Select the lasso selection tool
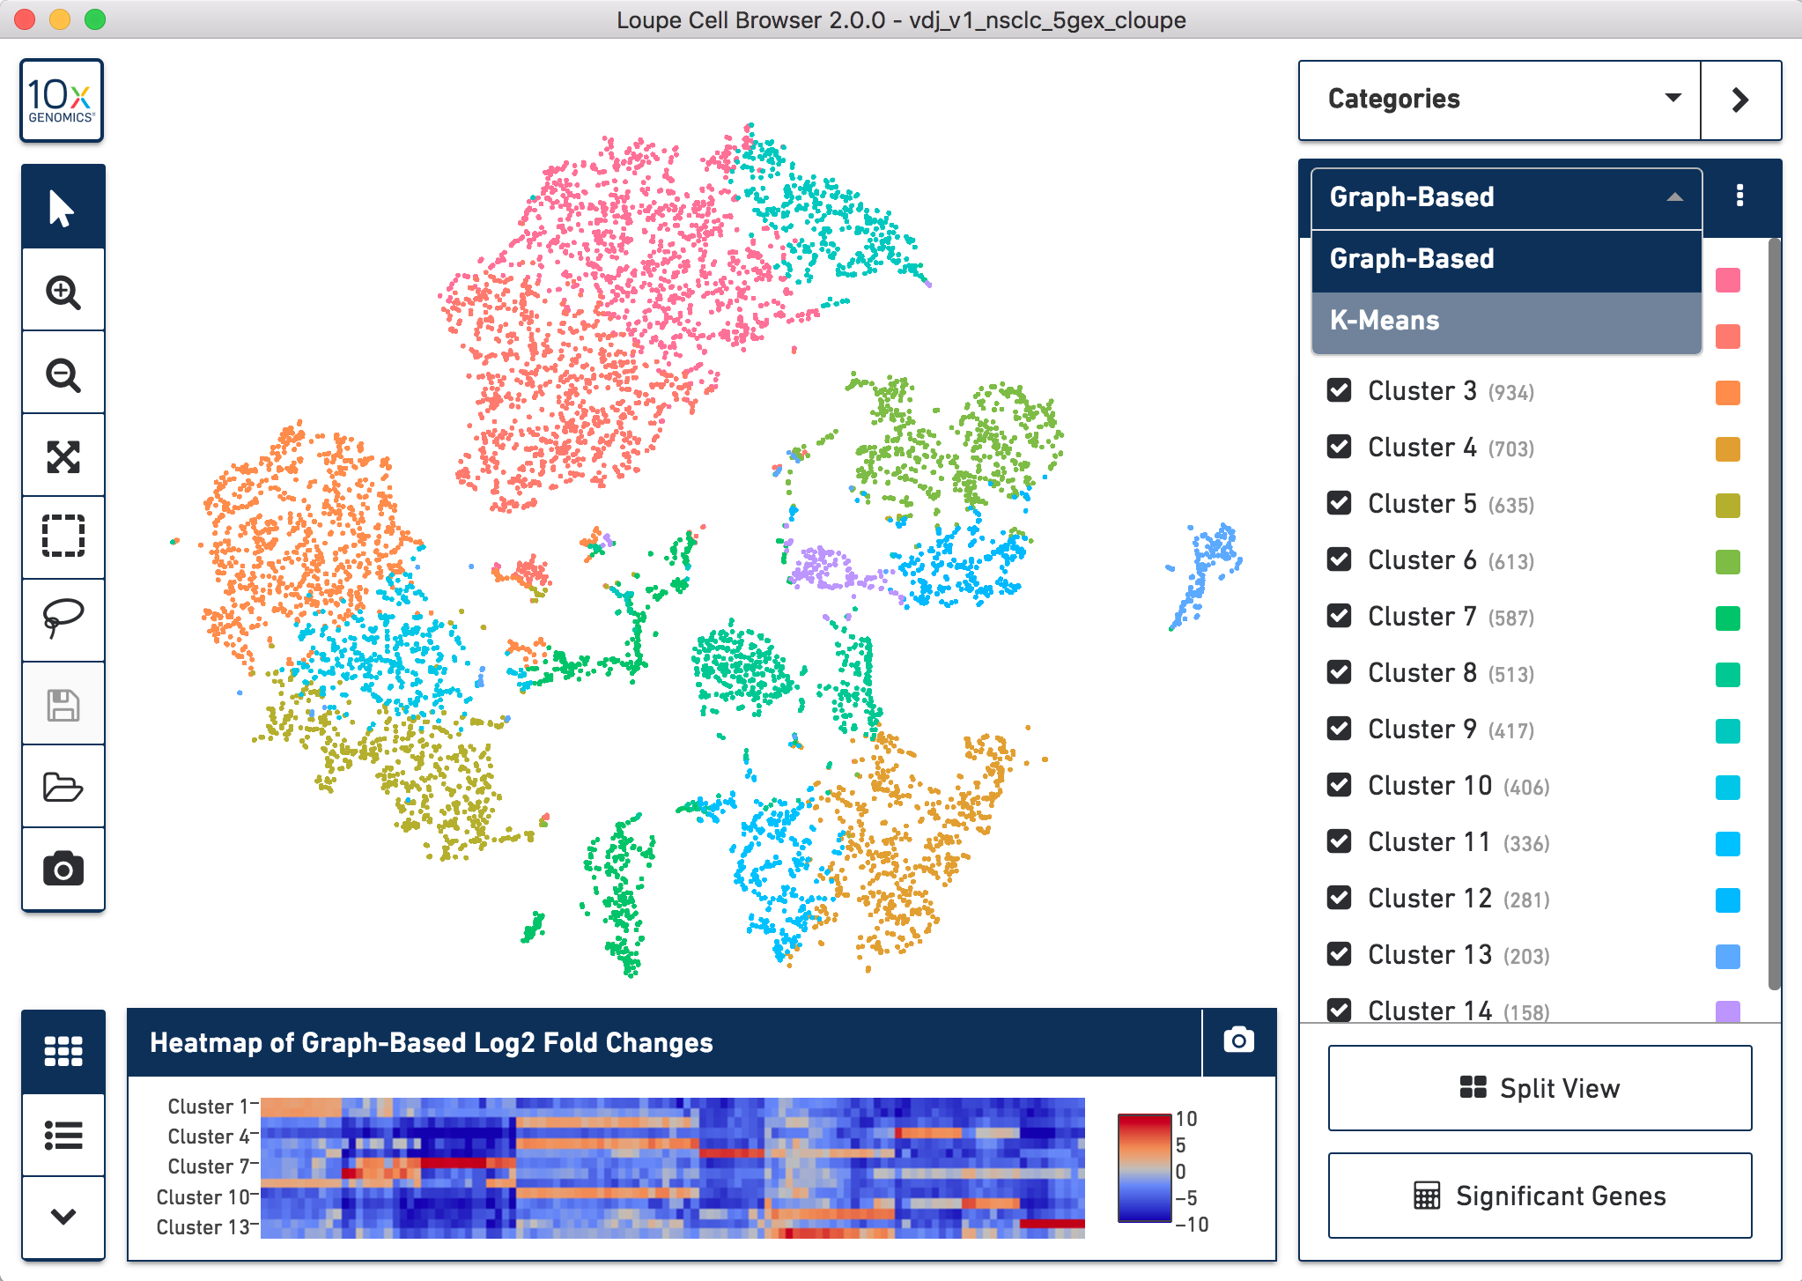The width and height of the screenshot is (1802, 1281). 63,617
